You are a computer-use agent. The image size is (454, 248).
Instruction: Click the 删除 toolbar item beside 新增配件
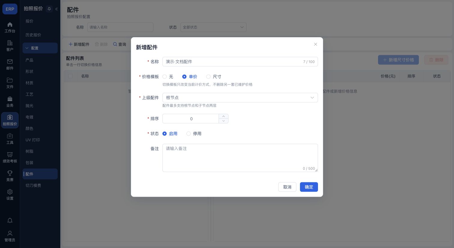101,44
